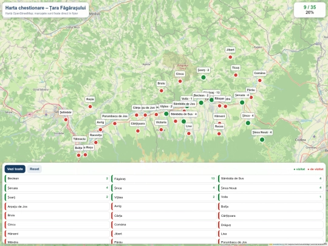This screenshot has height=246, width=328.
Task: Click the Șelimbăr label tooltip on map
Action: point(66,112)
